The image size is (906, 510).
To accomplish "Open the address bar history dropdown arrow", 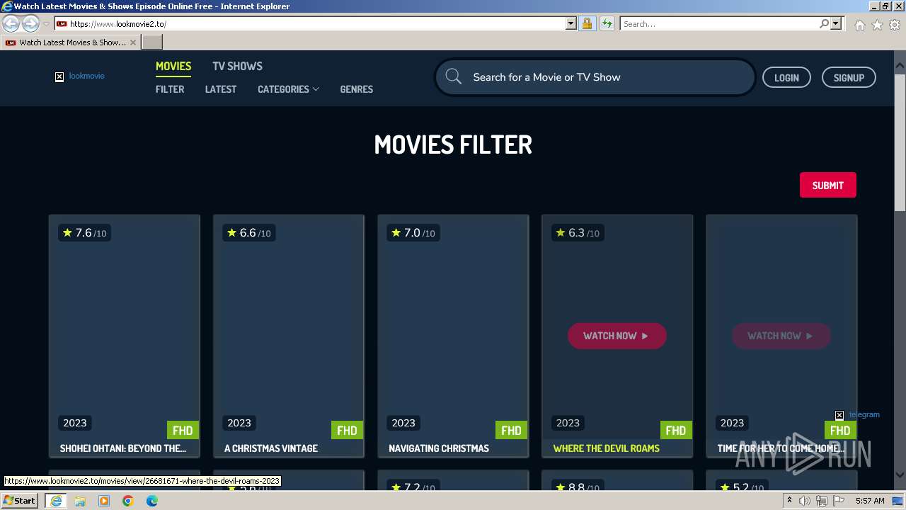I will point(571,23).
